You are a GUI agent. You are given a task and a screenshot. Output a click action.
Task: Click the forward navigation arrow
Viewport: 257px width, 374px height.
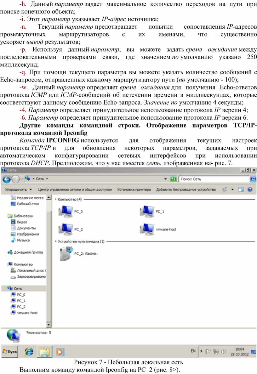(15, 179)
